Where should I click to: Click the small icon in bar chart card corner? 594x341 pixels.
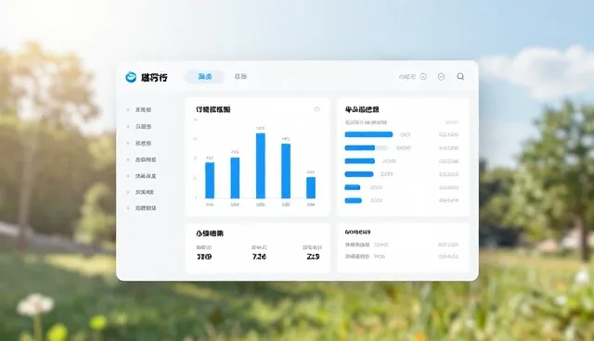[316, 109]
